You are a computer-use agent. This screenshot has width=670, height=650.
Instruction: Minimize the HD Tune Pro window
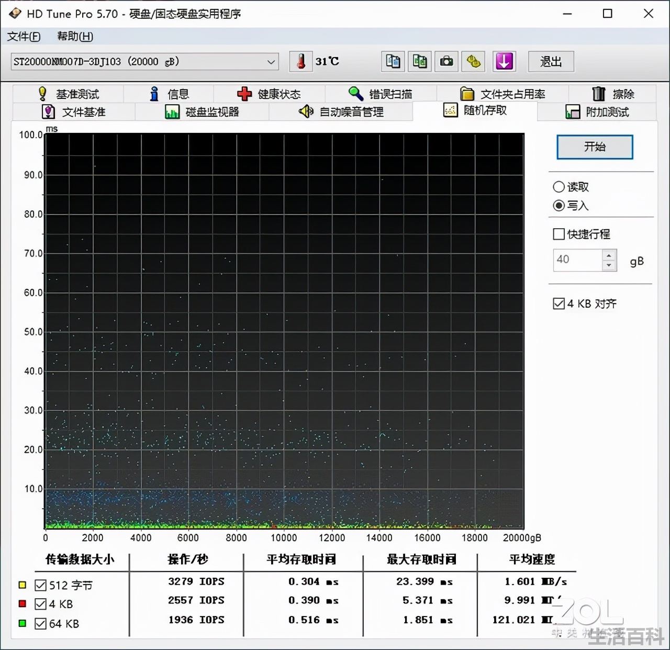567,14
